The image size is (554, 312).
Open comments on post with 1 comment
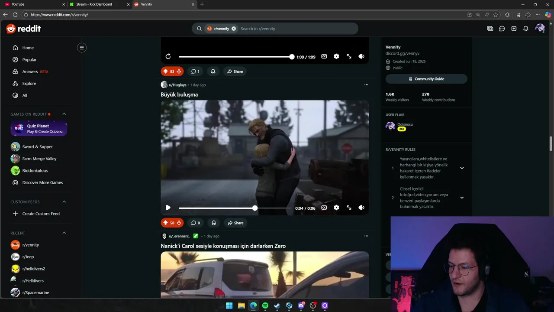tap(195, 71)
